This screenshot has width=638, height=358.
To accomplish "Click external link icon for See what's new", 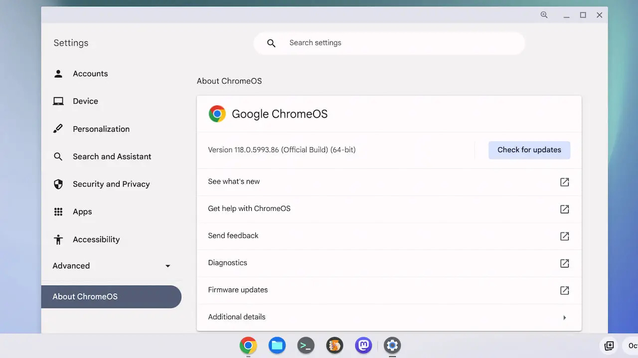I will pyautogui.click(x=564, y=182).
